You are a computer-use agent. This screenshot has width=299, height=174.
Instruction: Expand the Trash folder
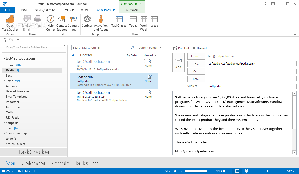4,81
